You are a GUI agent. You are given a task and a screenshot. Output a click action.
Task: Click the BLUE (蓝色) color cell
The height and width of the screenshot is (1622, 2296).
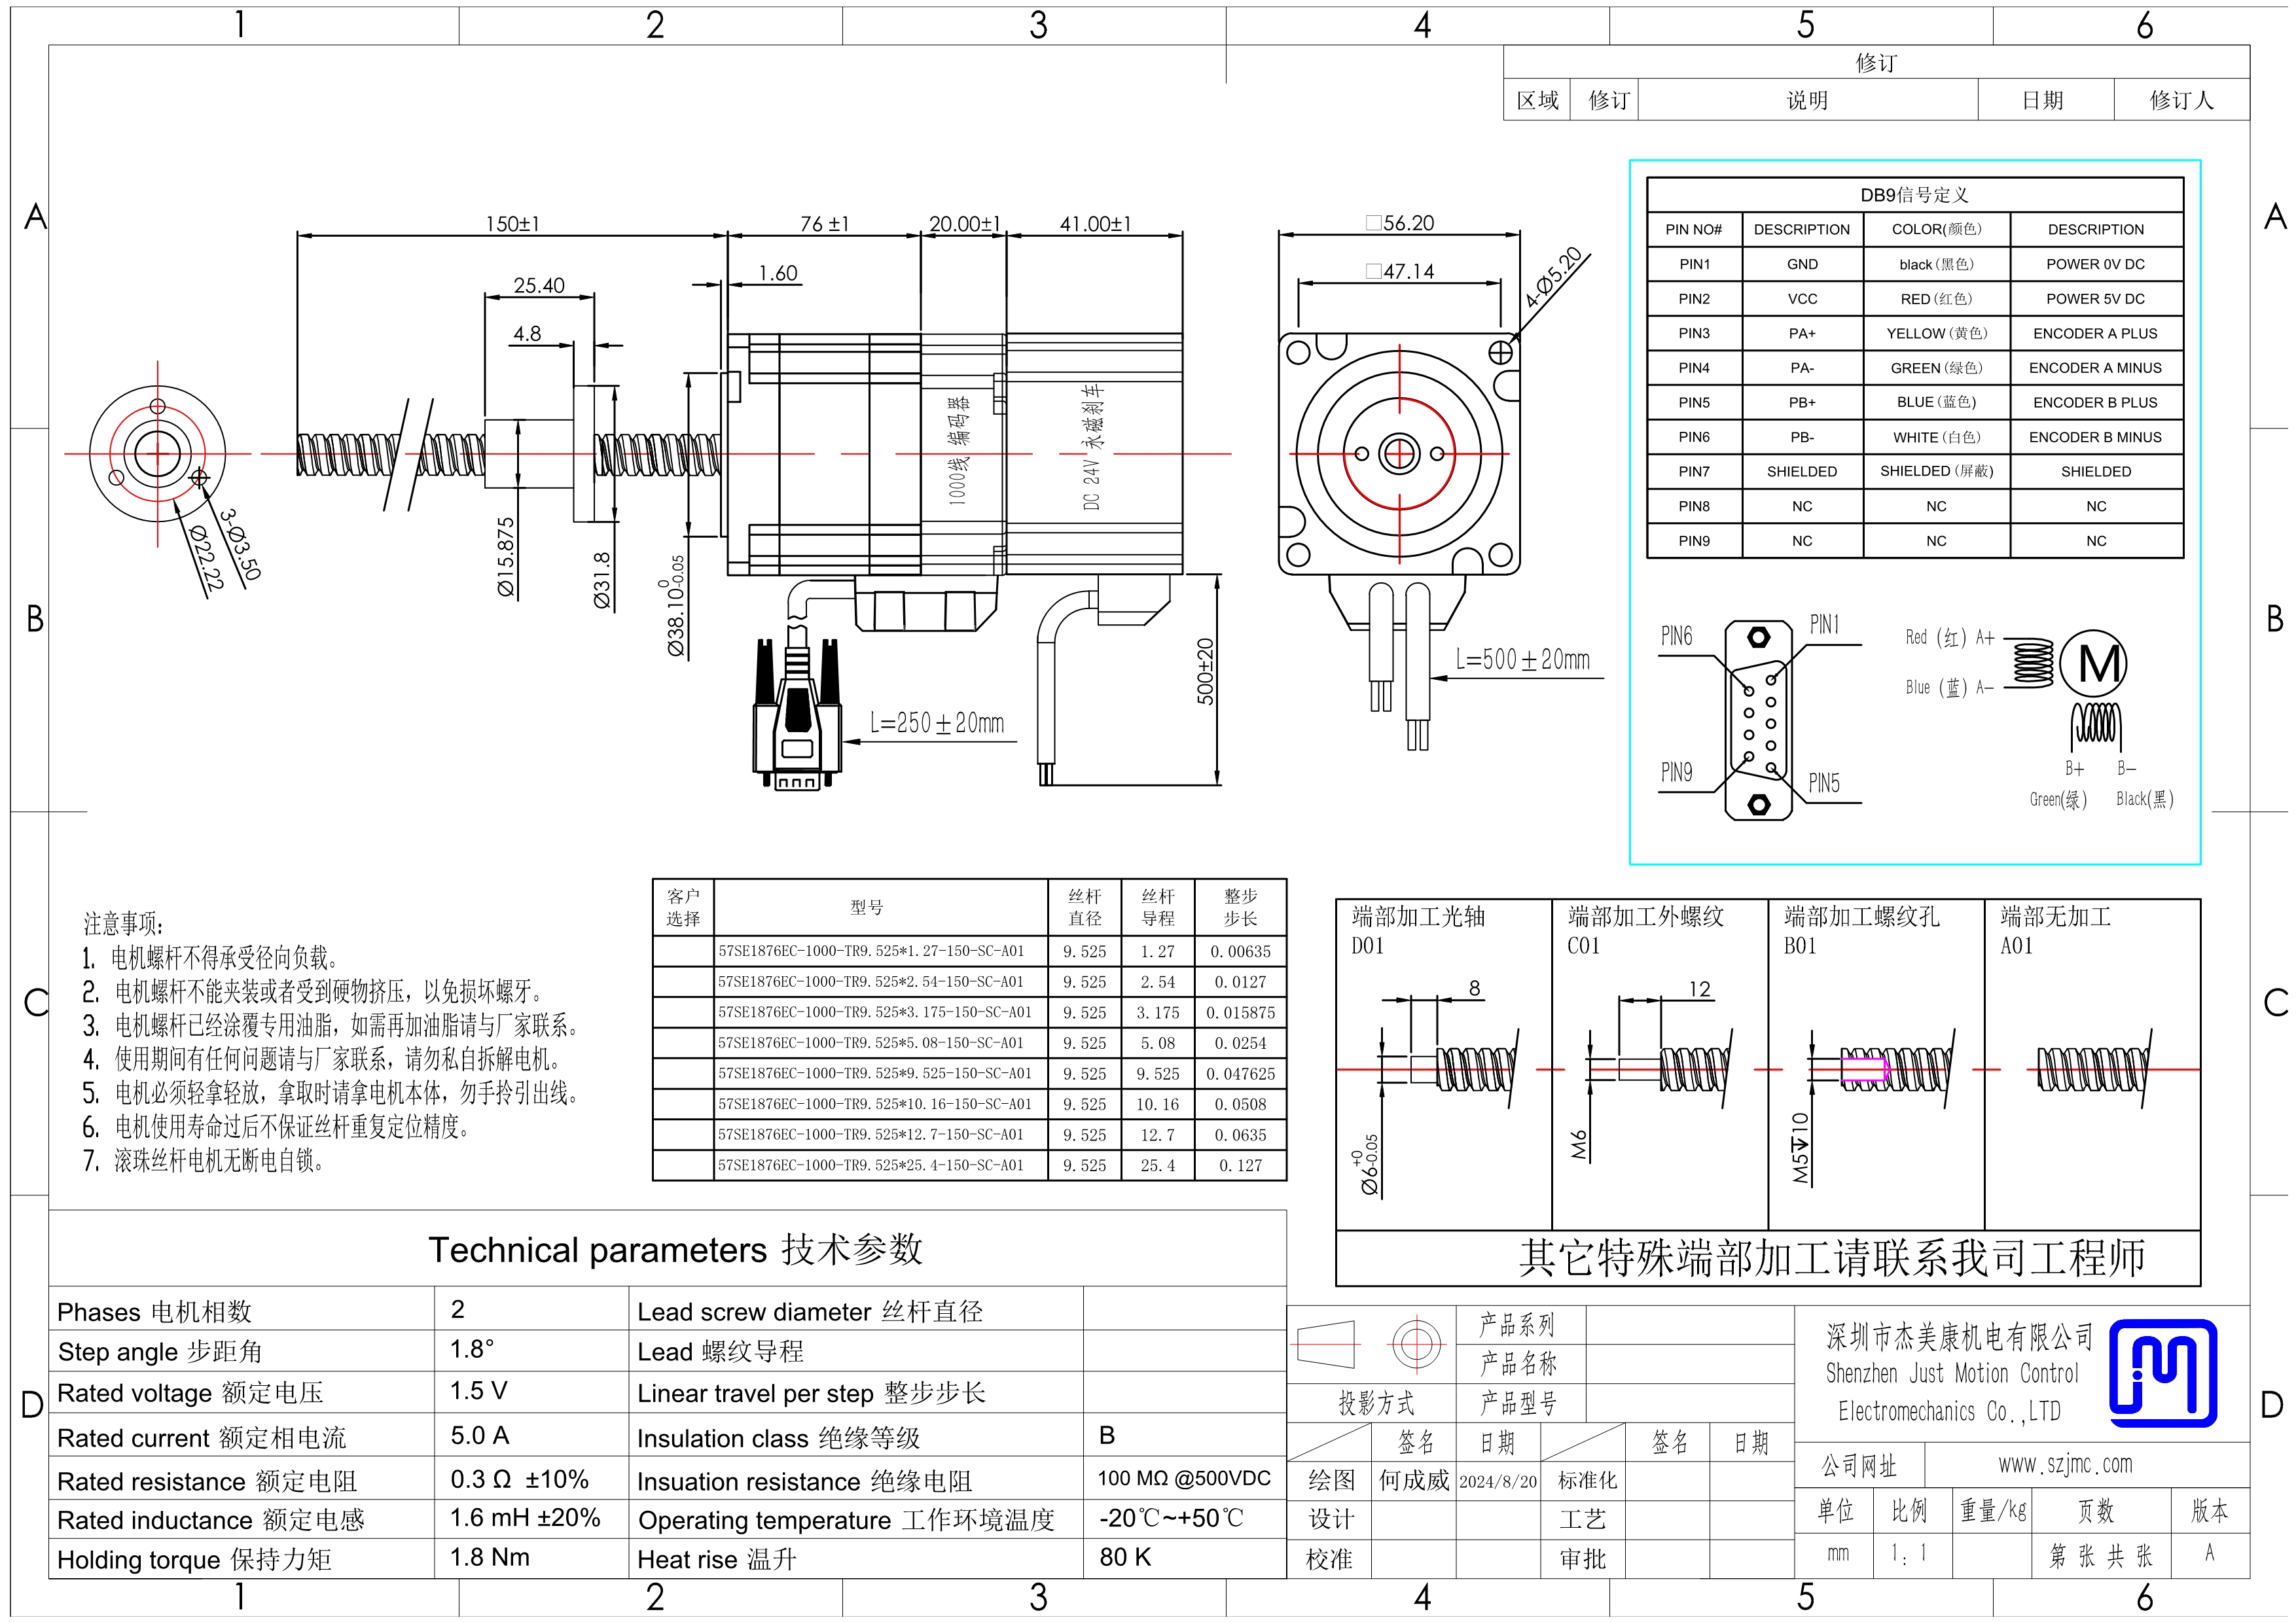coord(1936,402)
